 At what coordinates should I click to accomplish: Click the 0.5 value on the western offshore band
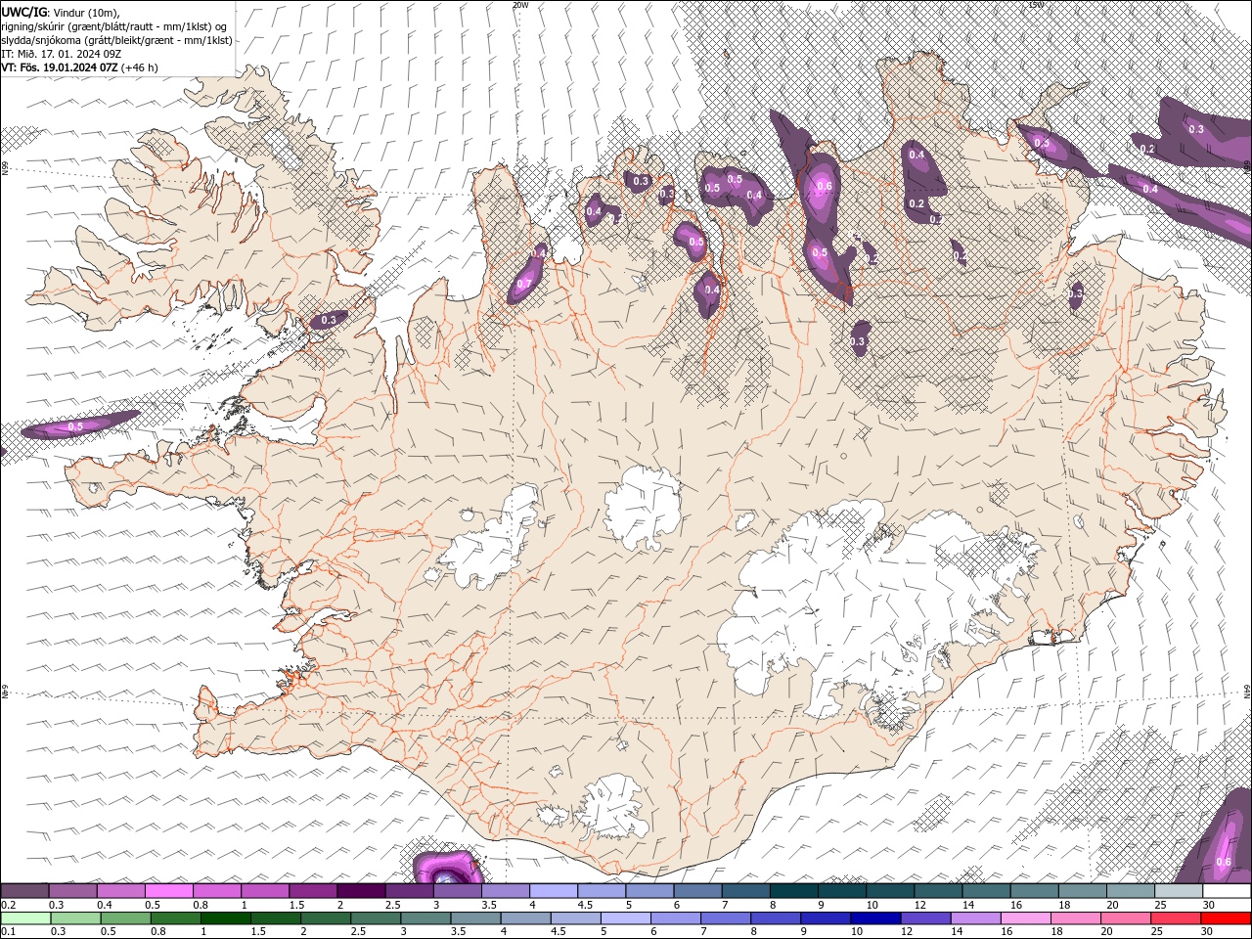75,426
